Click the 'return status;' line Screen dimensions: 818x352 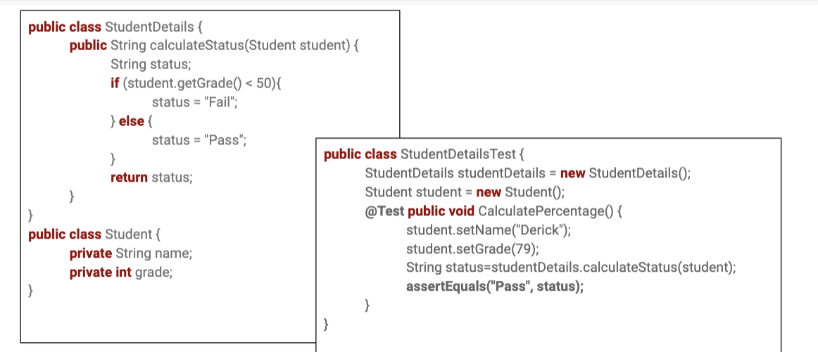tap(151, 177)
